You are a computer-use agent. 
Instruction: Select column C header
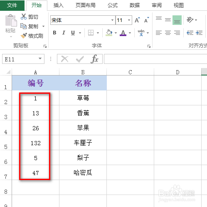[x=130, y=72]
